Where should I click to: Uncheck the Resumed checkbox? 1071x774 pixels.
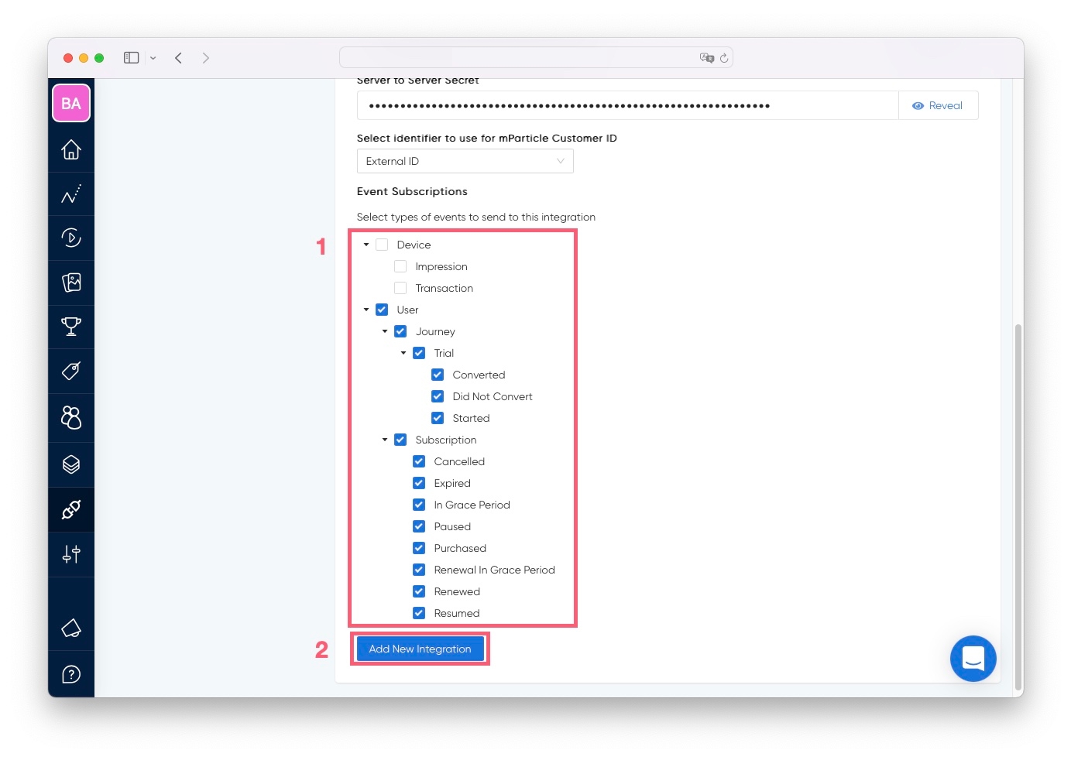419,613
